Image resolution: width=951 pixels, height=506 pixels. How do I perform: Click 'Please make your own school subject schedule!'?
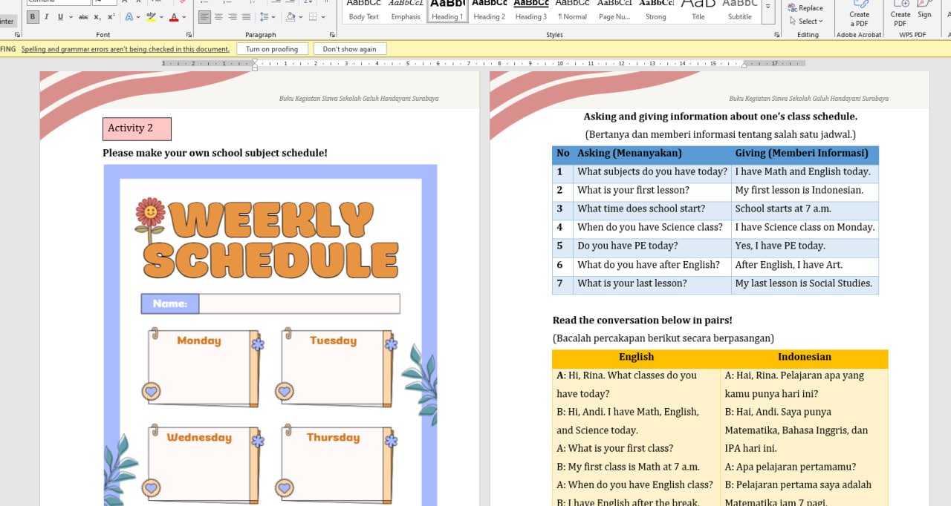tap(215, 153)
